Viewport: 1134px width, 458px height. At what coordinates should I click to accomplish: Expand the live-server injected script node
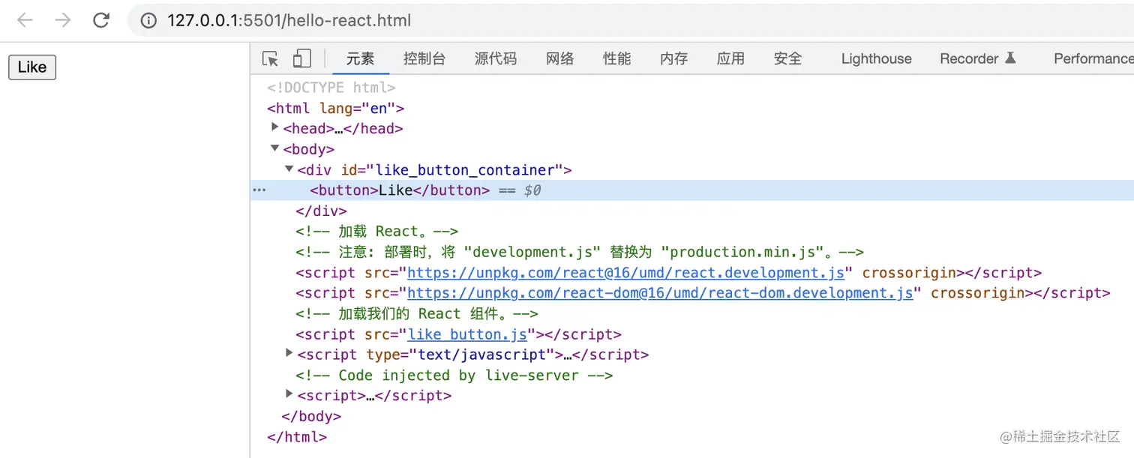tap(289, 394)
